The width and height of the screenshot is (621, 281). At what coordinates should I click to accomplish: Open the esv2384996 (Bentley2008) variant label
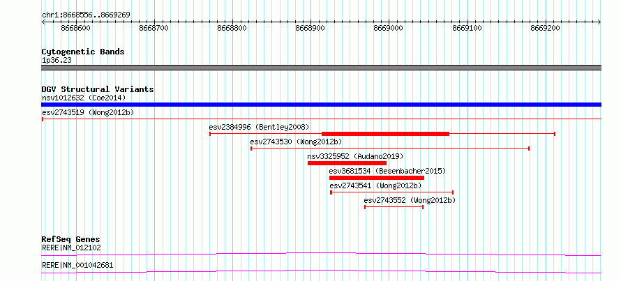coord(259,127)
